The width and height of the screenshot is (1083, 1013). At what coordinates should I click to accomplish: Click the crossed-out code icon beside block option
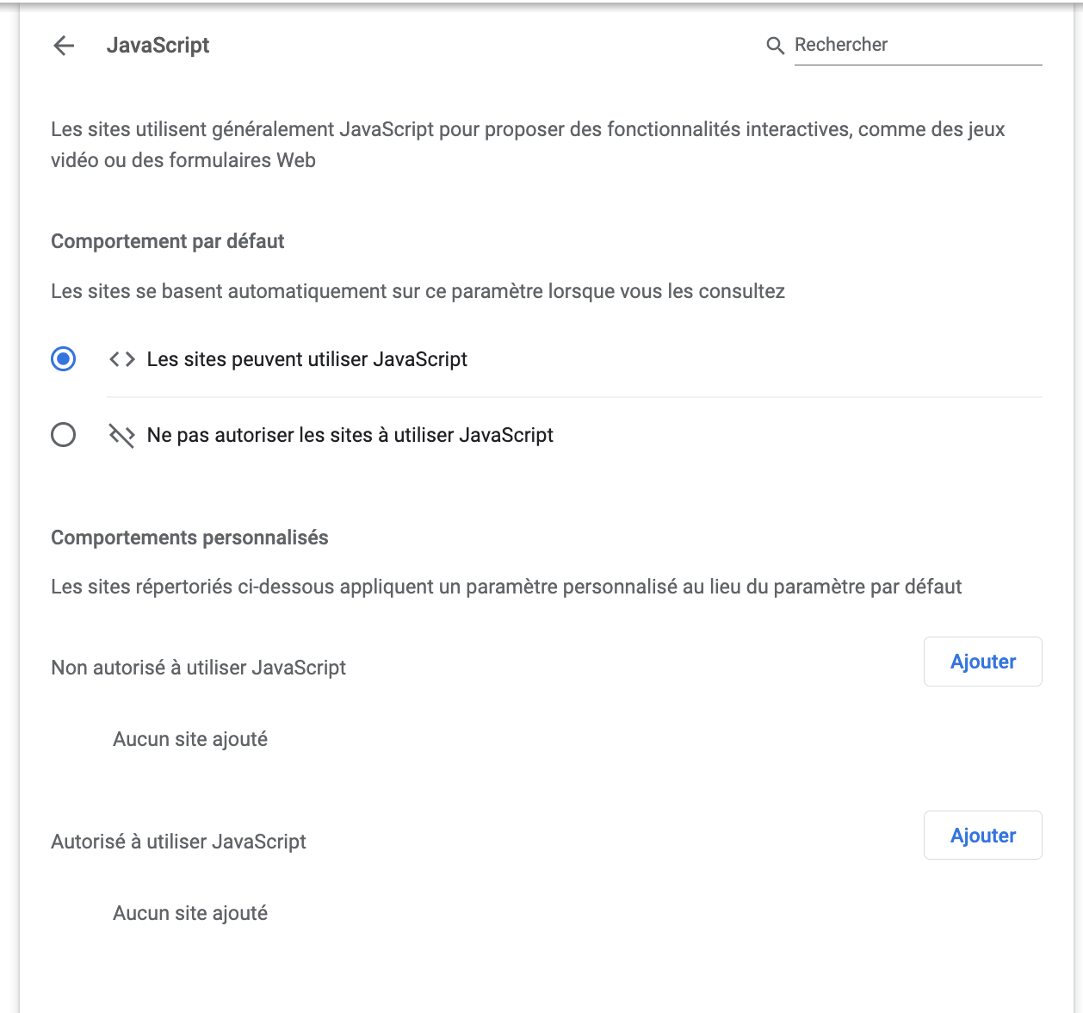pos(121,435)
